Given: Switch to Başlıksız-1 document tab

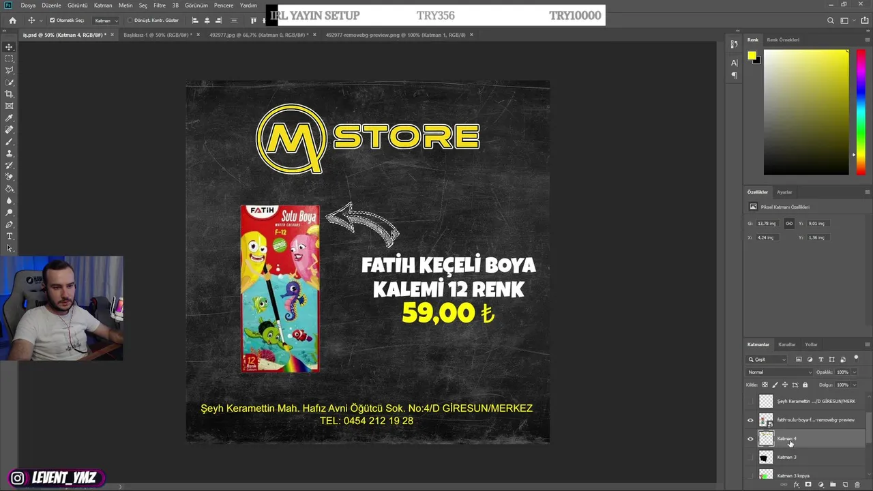Looking at the screenshot, I should coord(158,35).
